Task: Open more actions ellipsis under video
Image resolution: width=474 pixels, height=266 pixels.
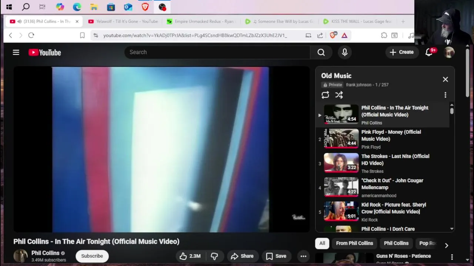Action: click(x=303, y=256)
